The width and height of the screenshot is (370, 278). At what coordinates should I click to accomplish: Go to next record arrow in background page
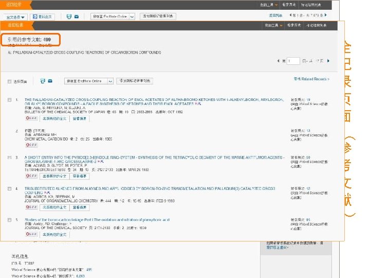pyautogui.click(x=326, y=15)
